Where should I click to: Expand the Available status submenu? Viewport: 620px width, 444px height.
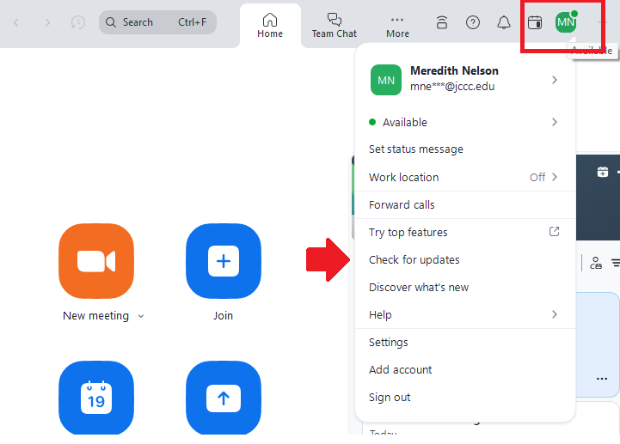coord(465,122)
